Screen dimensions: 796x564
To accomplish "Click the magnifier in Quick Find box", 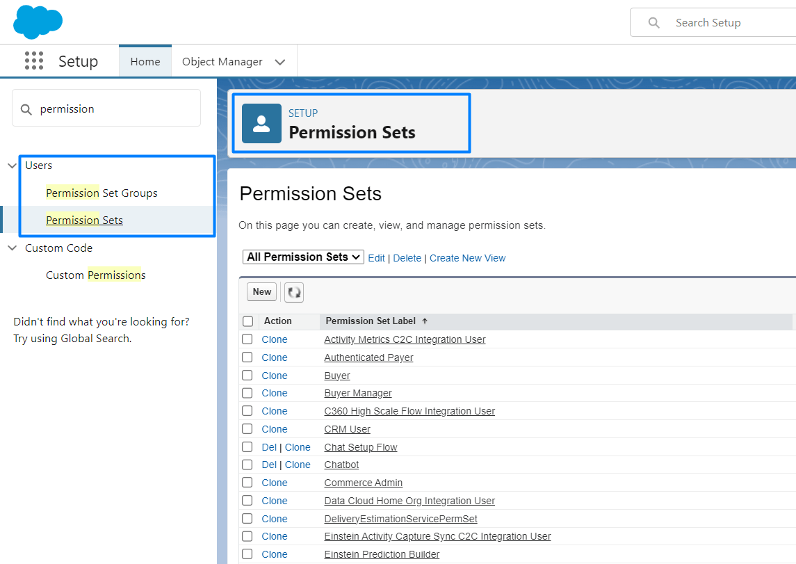I will [x=26, y=108].
